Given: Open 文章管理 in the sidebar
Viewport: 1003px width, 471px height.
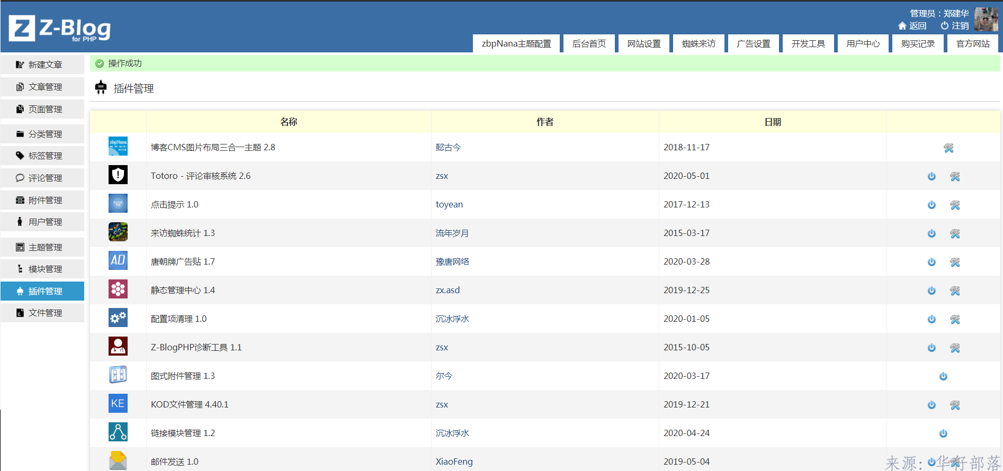Looking at the screenshot, I should click(42, 87).
